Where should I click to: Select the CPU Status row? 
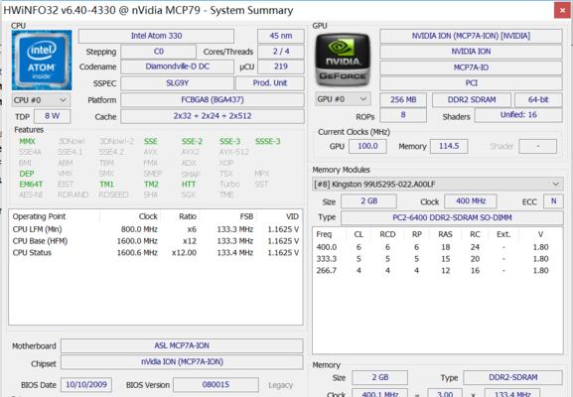click(x=156, y=253)
